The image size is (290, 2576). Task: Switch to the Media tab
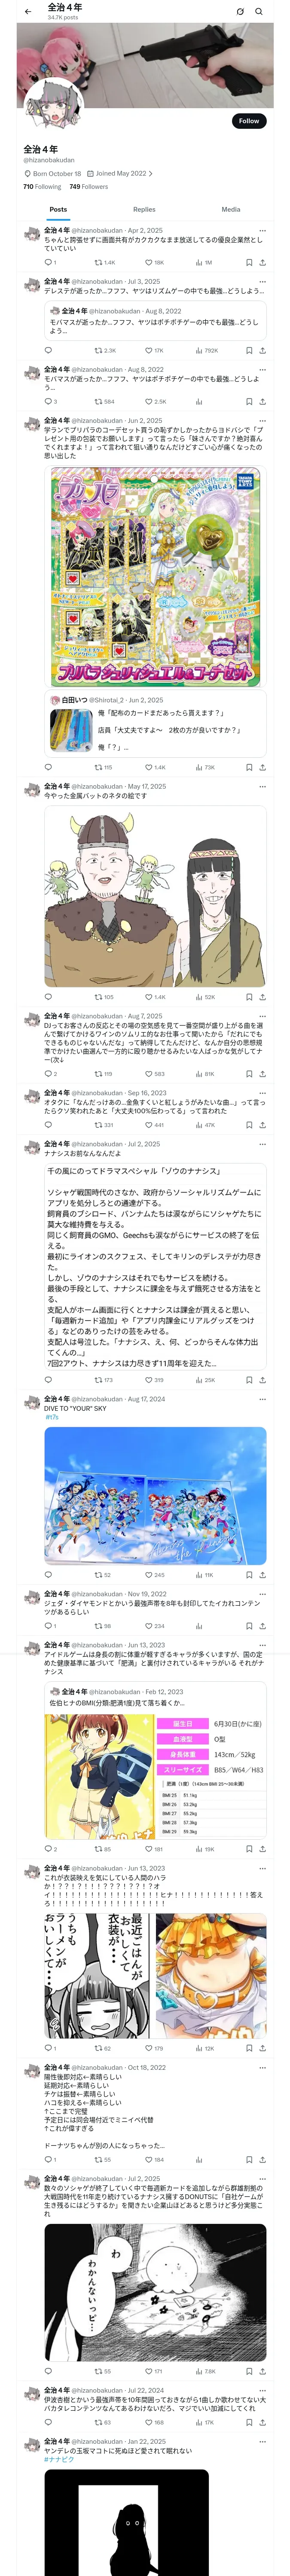point(231,210)
